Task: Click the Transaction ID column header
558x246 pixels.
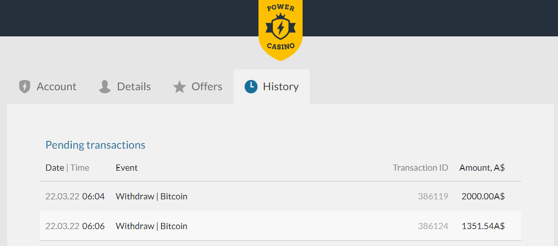Action: click(420, 168)
